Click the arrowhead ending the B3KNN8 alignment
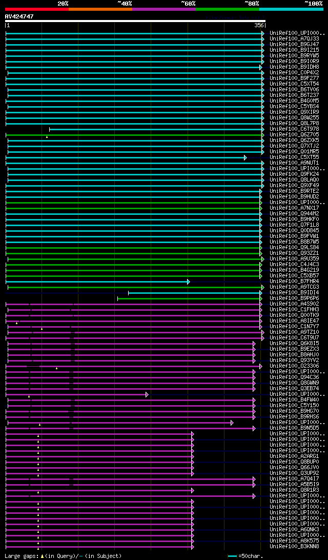 click(193, 547)
